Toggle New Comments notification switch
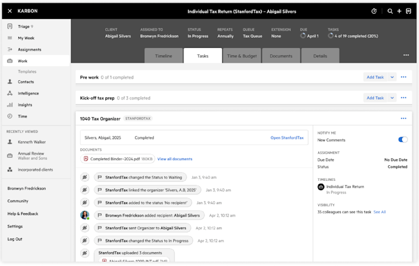419x266 pixels. [x=403, y=140]
